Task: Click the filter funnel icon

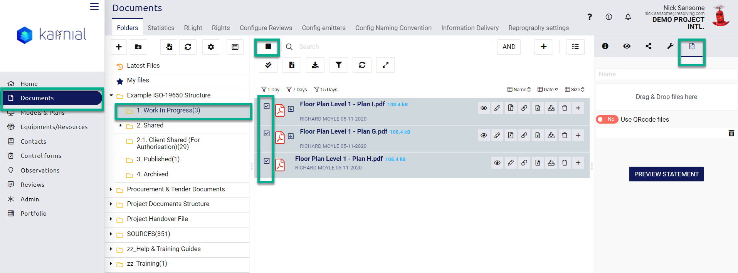Action: (x=338, y=65)
